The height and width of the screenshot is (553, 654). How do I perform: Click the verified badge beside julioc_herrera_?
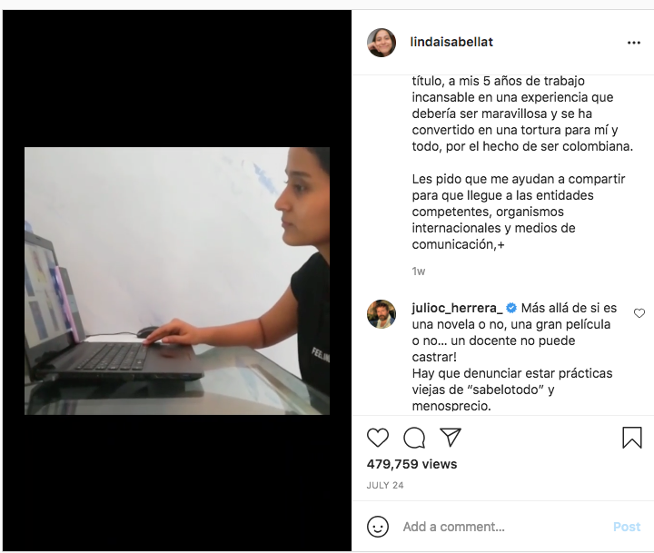point(511,308)
